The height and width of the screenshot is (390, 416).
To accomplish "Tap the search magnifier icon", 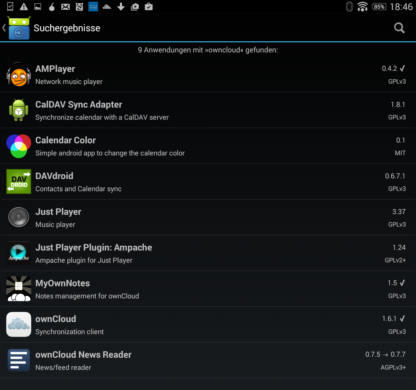I will (x=399, y=28).
